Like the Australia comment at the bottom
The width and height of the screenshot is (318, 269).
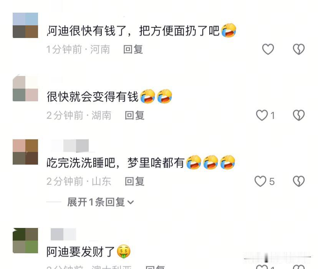pyautogui.click(x=262, y=267)
